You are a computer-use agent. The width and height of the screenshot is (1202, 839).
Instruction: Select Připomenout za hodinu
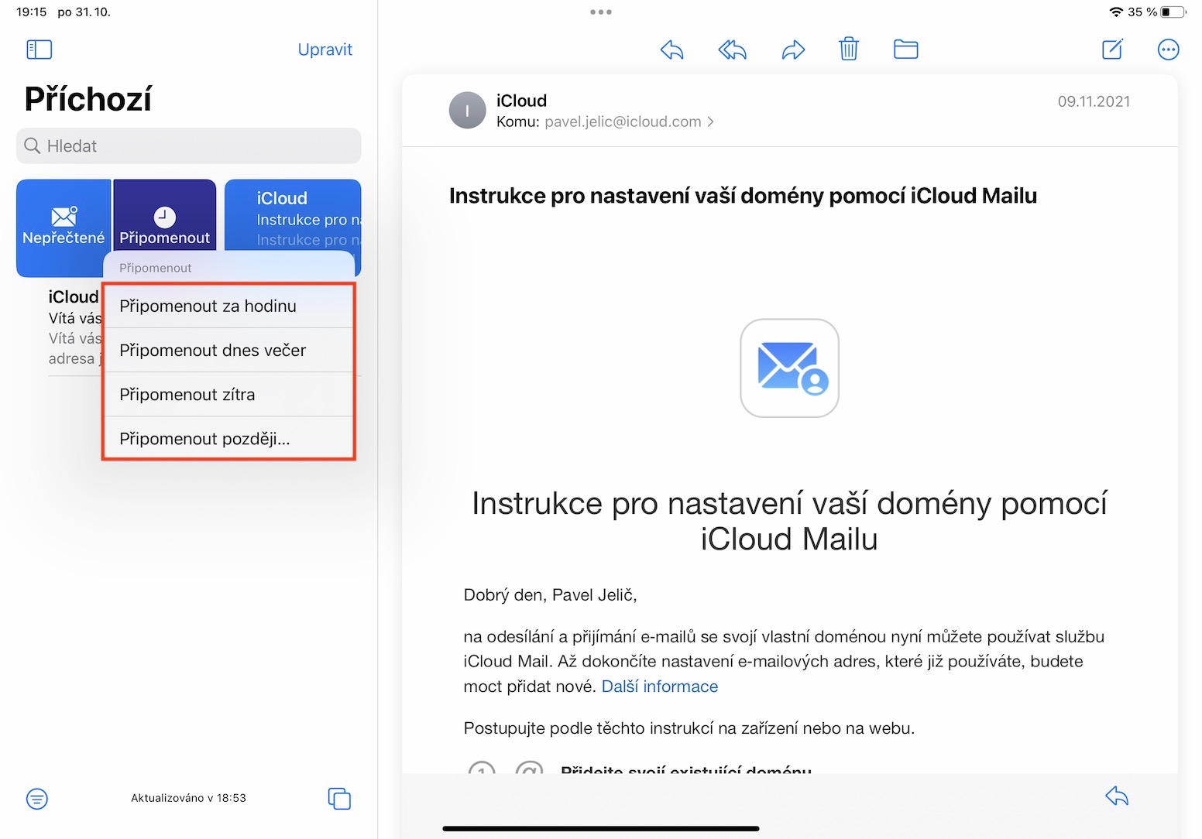[x=228, y=306]
